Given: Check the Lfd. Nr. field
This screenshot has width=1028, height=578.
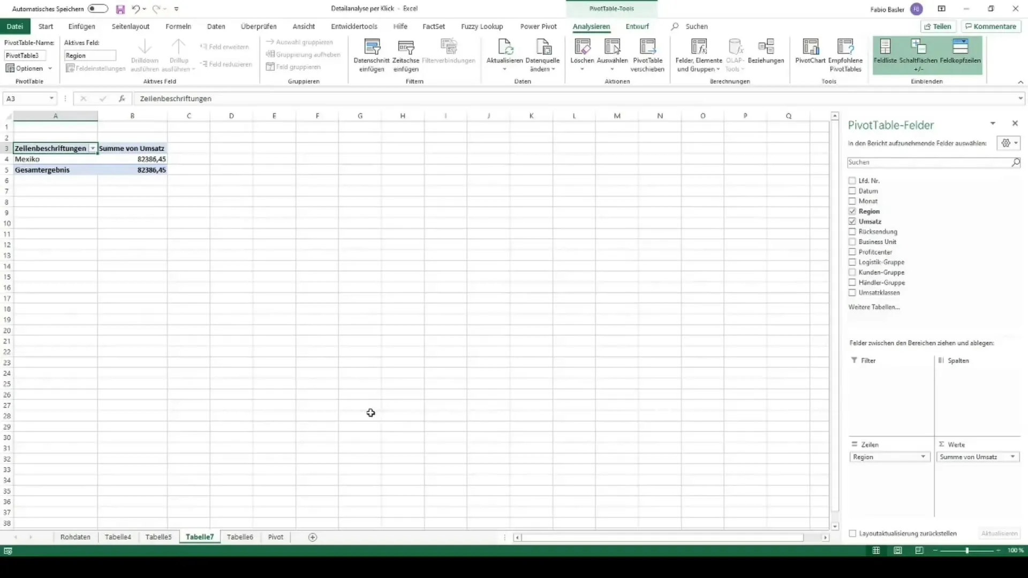Looking at the screenshot, I should click(x=852, y=181).
